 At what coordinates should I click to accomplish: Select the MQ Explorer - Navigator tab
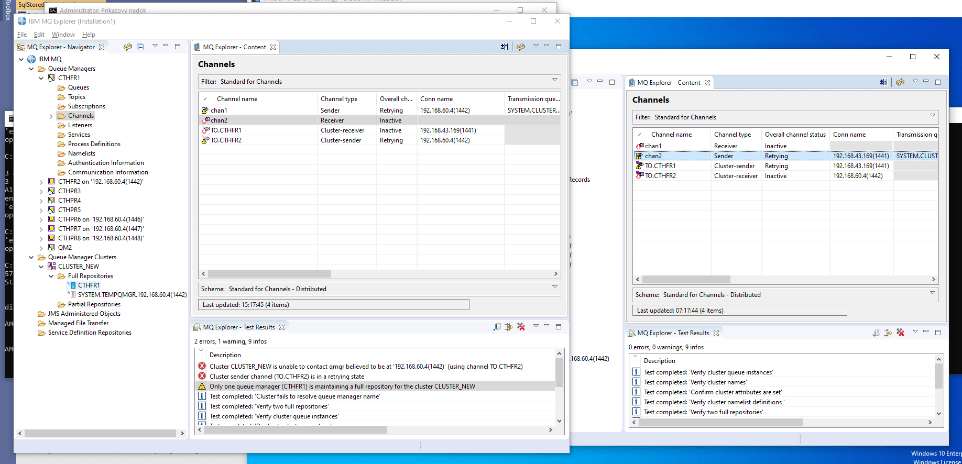tap(61, 47)
